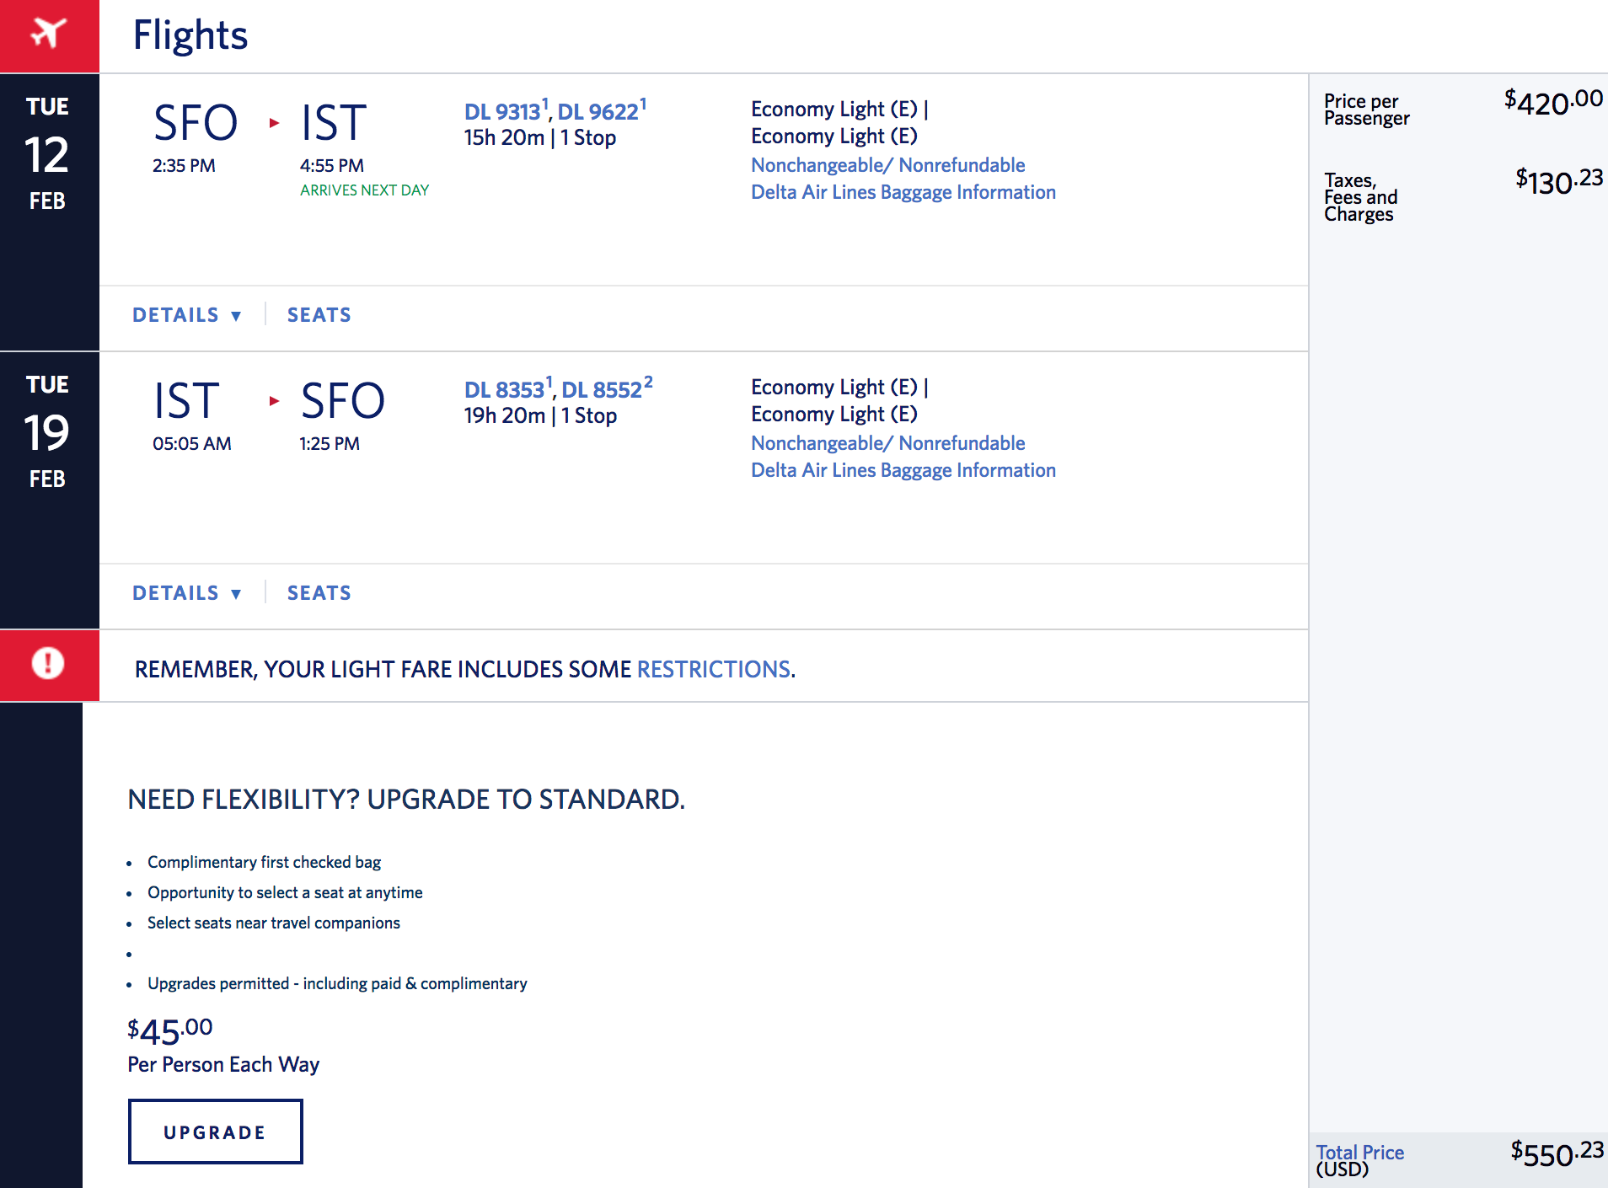Select the $420.00 price per passenger
The height and width of the screenshot is (1188, 1608).
[x=1553, y=102]
